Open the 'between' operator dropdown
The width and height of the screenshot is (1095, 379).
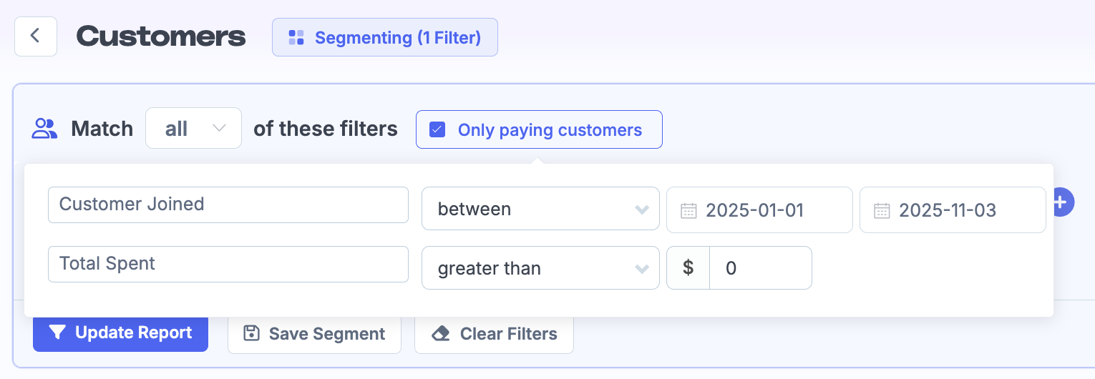[x=540, y=209]
